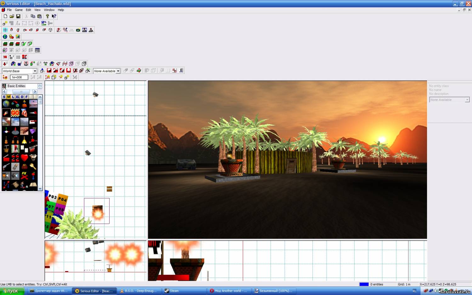Screen dimensions: 472x295
Task: Click the first green layers stack icon
Action: click(x=5, y=44)
